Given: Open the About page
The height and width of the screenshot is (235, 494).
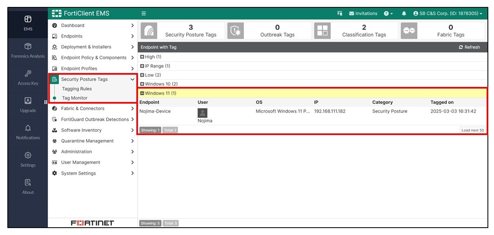Looking at the screenshot, I should click(28, 187).
